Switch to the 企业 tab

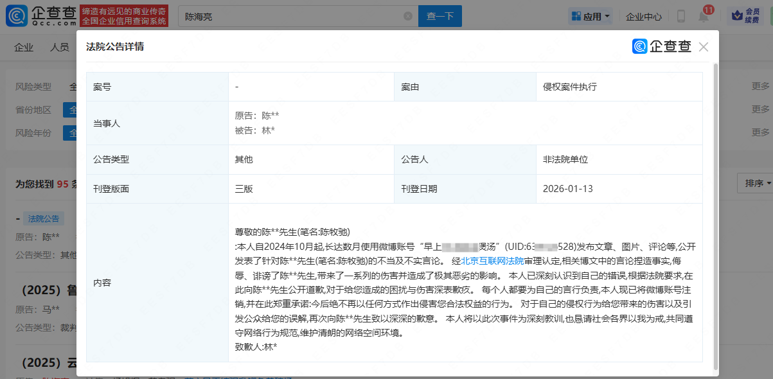point(24,47)
